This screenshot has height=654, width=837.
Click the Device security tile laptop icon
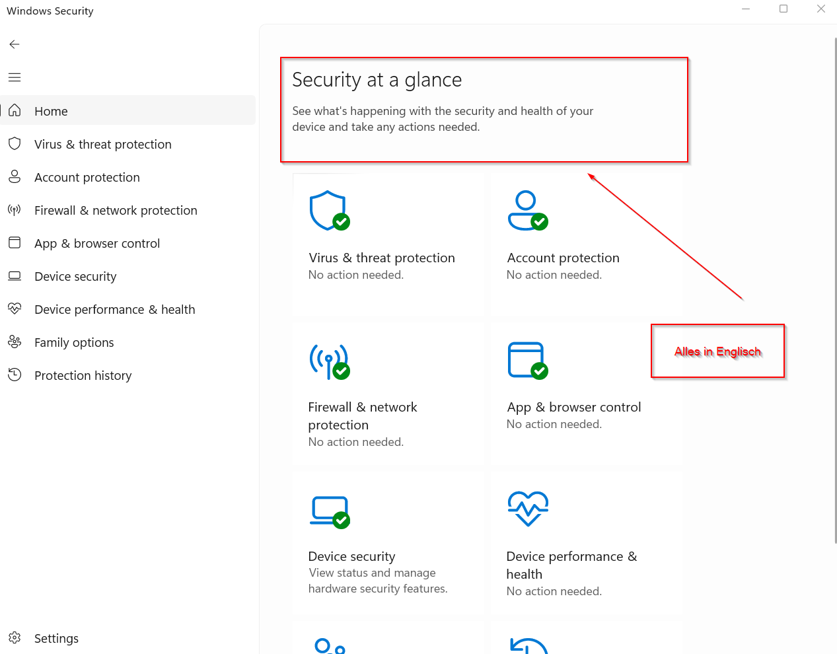tap(329, 511)
